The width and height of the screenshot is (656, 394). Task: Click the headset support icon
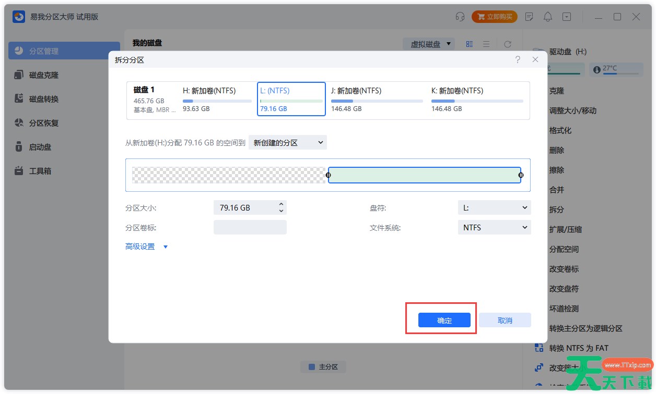459,16
